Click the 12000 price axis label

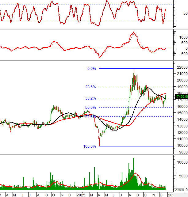pyautogui.click(x=182, y=132)
